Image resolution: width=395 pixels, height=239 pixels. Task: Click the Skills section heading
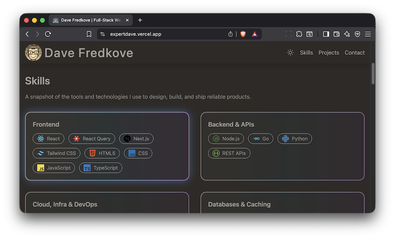point(37,81)
